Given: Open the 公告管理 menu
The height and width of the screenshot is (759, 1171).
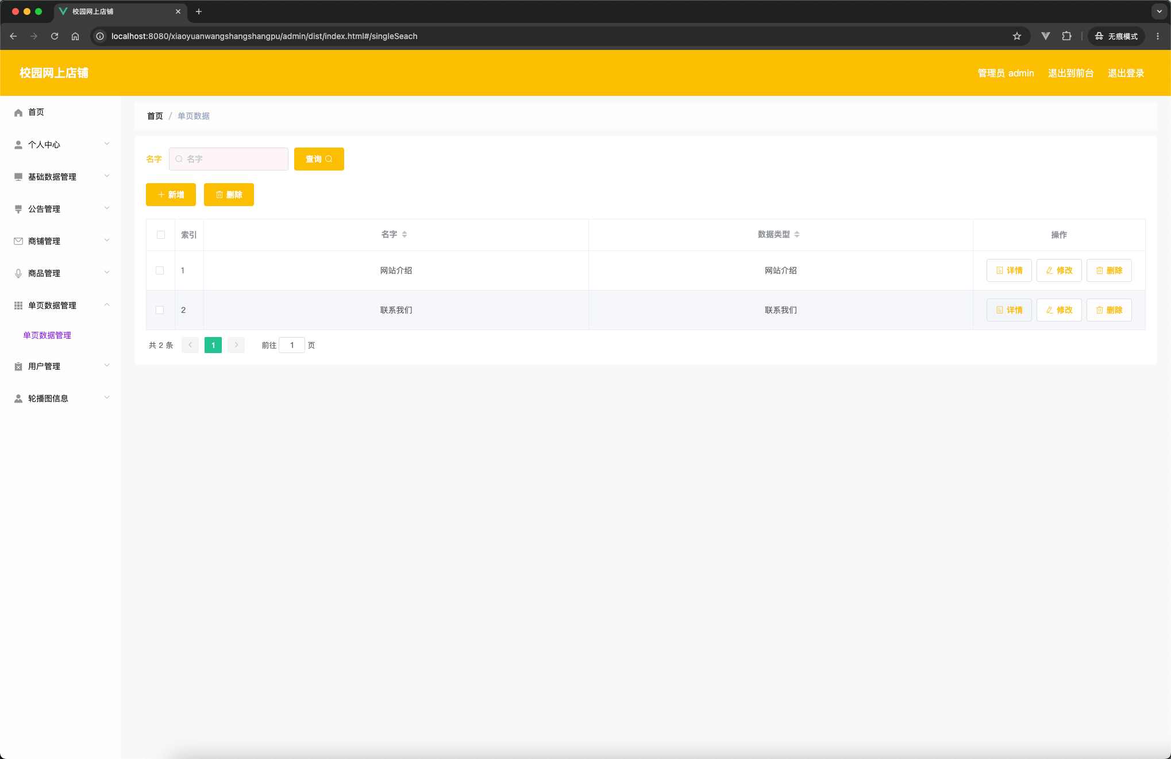Looking at the screenshot, I should [60, 209].
